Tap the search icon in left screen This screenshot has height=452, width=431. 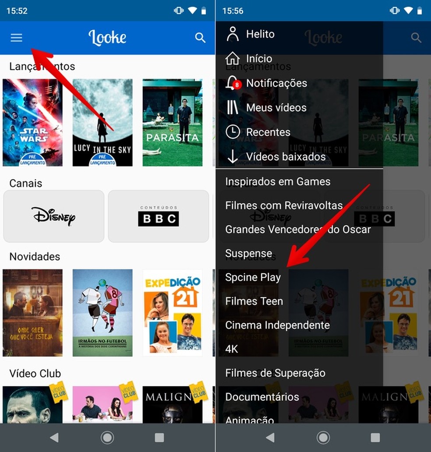200,38
